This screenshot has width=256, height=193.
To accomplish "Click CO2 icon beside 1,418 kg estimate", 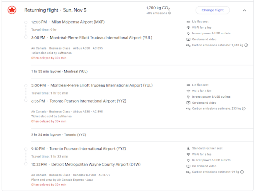I will [x=188, y=45].
